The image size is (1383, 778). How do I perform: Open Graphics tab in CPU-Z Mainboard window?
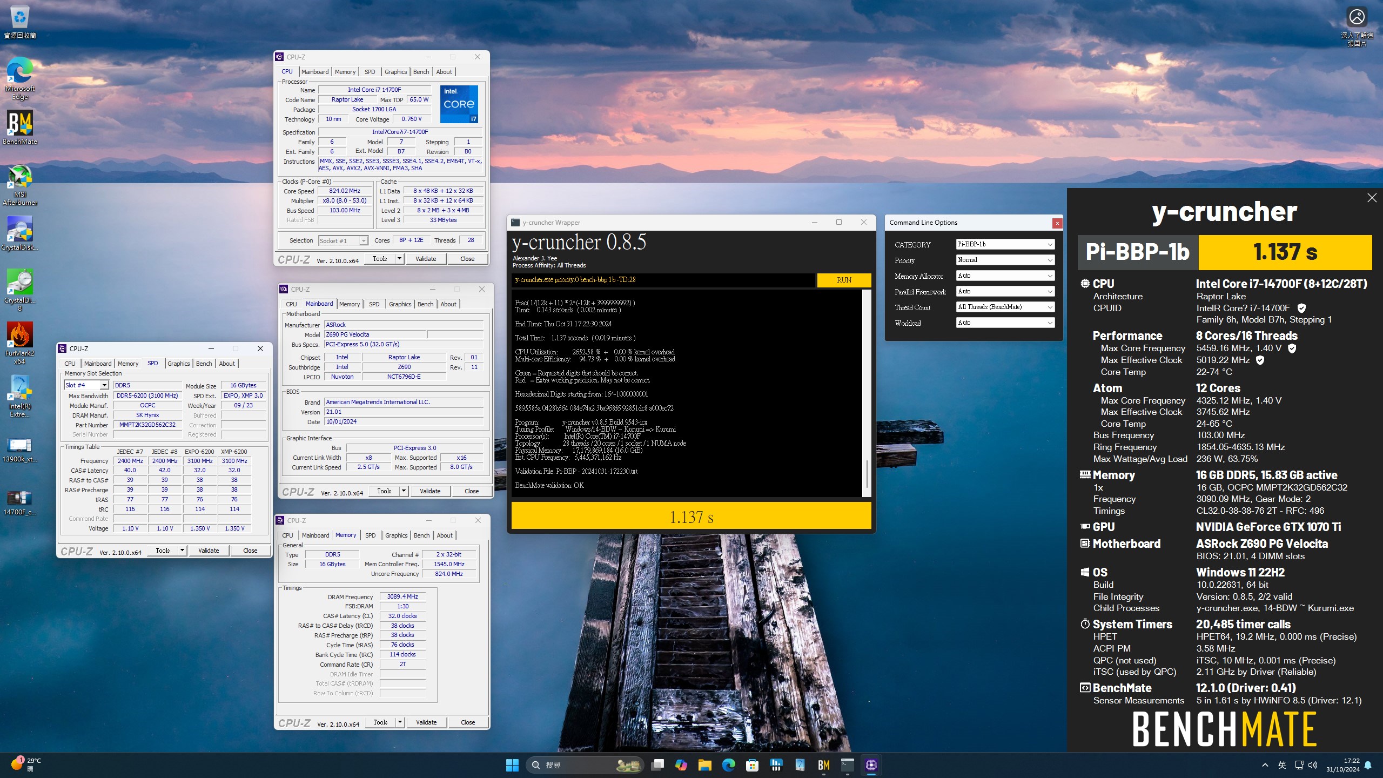[x=400, y=304]
